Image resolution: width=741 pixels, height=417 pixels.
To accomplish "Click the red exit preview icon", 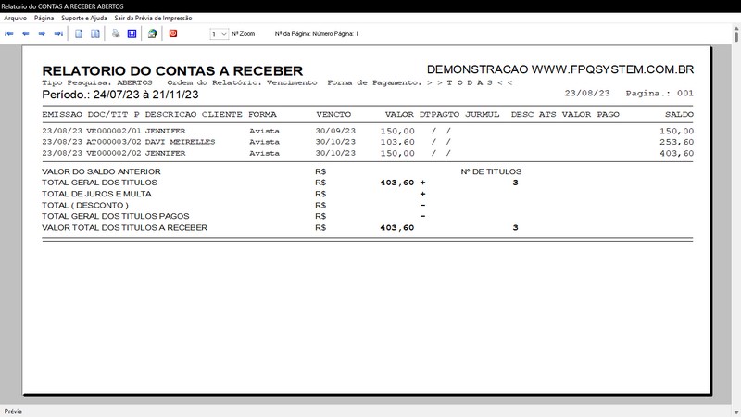I will (x=173, y=33).
